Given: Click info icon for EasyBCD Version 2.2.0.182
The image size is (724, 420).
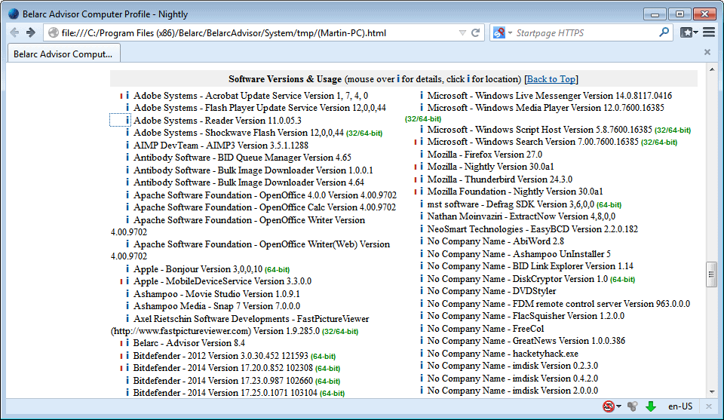Looking at the screenshot, I should coord(421,229).
